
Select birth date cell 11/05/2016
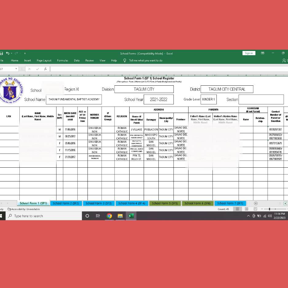click(70, 130)
